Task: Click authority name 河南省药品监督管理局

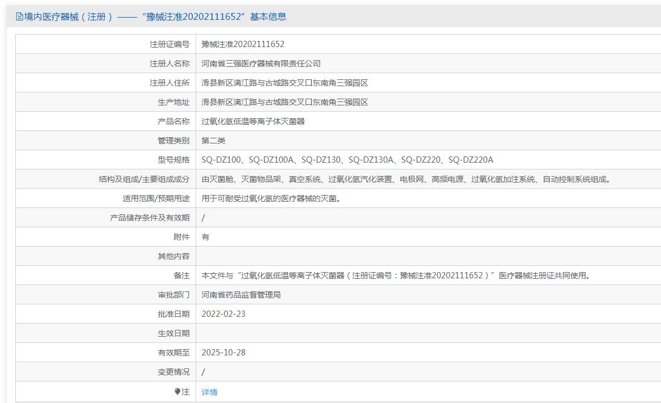Action: 241,295
